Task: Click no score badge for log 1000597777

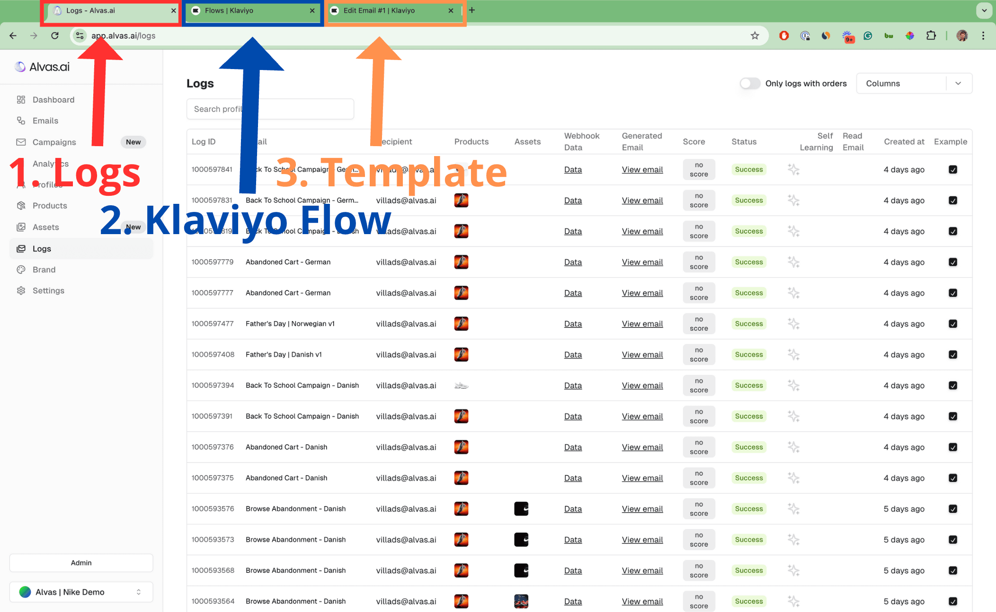Action: pos(699,293)
